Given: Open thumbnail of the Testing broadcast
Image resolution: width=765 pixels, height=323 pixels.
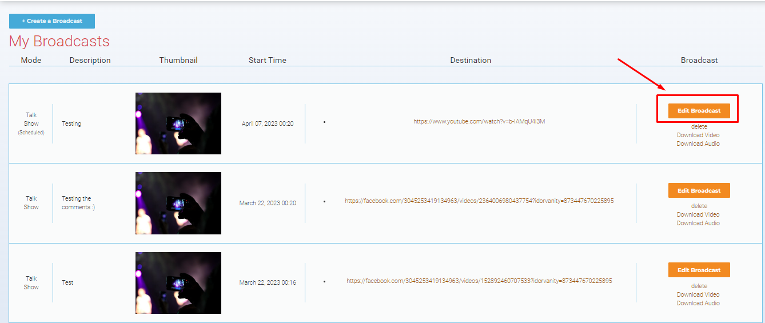Looking at the screenshot, I should pos(178,123).
